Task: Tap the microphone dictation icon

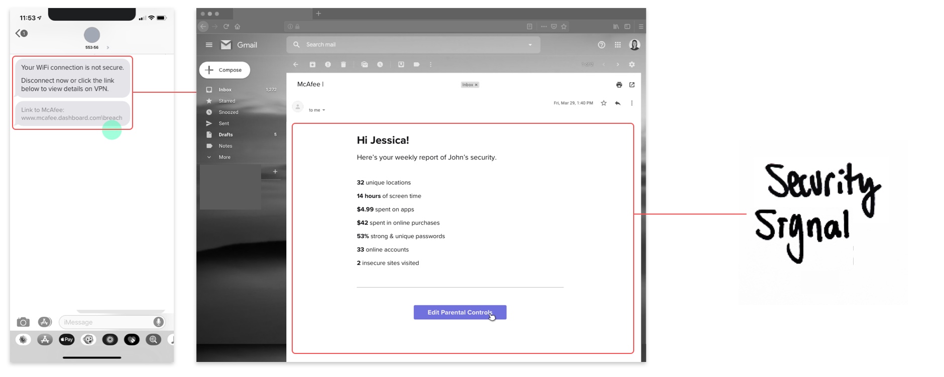Action: pos(158,322)
